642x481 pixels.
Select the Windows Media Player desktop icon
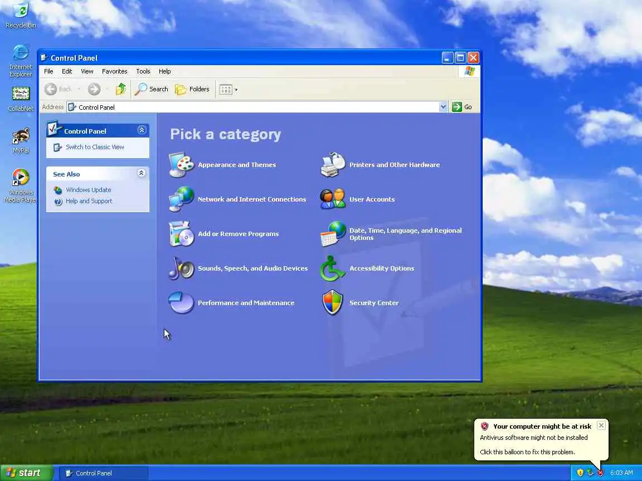tap(21, 186)
